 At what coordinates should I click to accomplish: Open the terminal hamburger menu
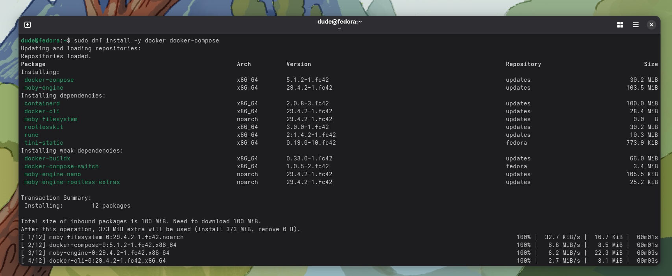point(636,25)
